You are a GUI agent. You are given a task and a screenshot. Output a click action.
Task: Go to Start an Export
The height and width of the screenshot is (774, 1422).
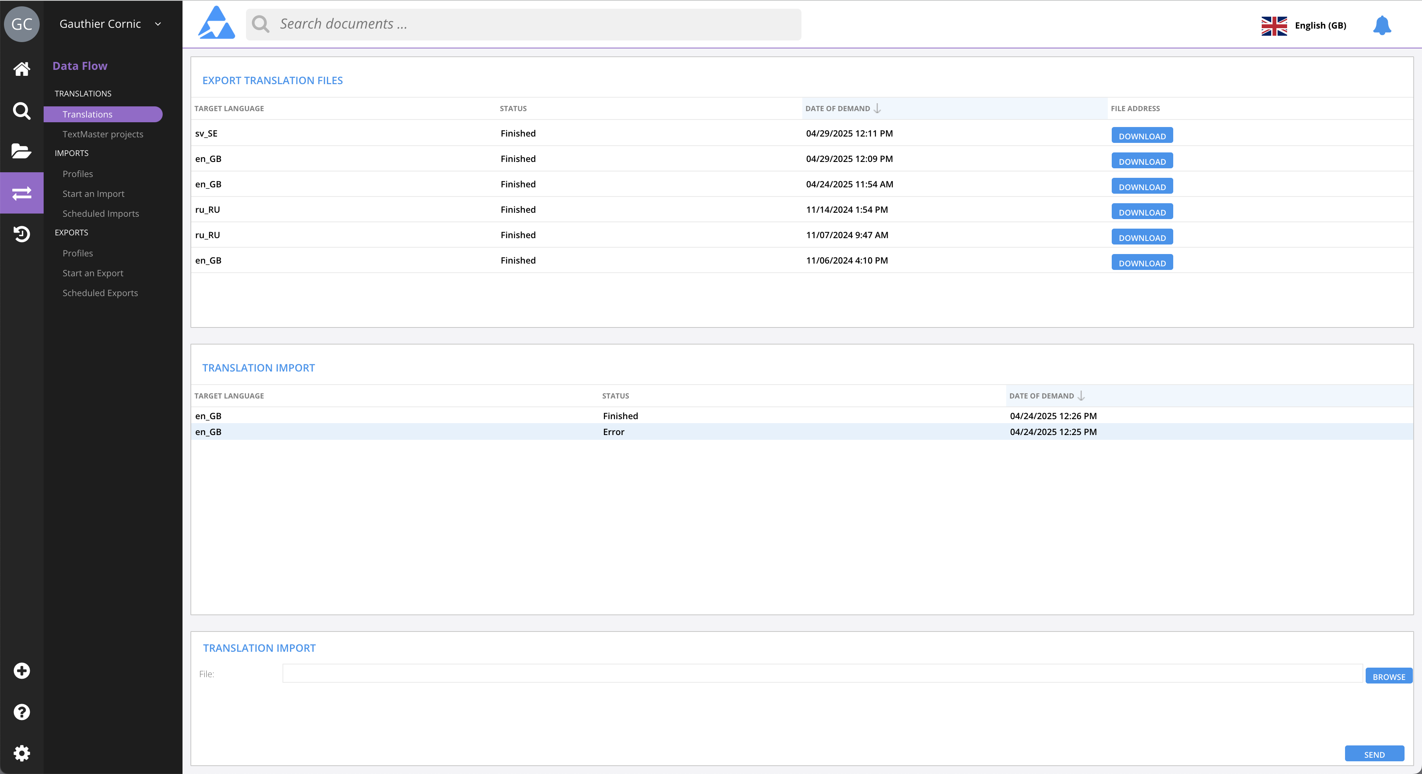(93, 273)
